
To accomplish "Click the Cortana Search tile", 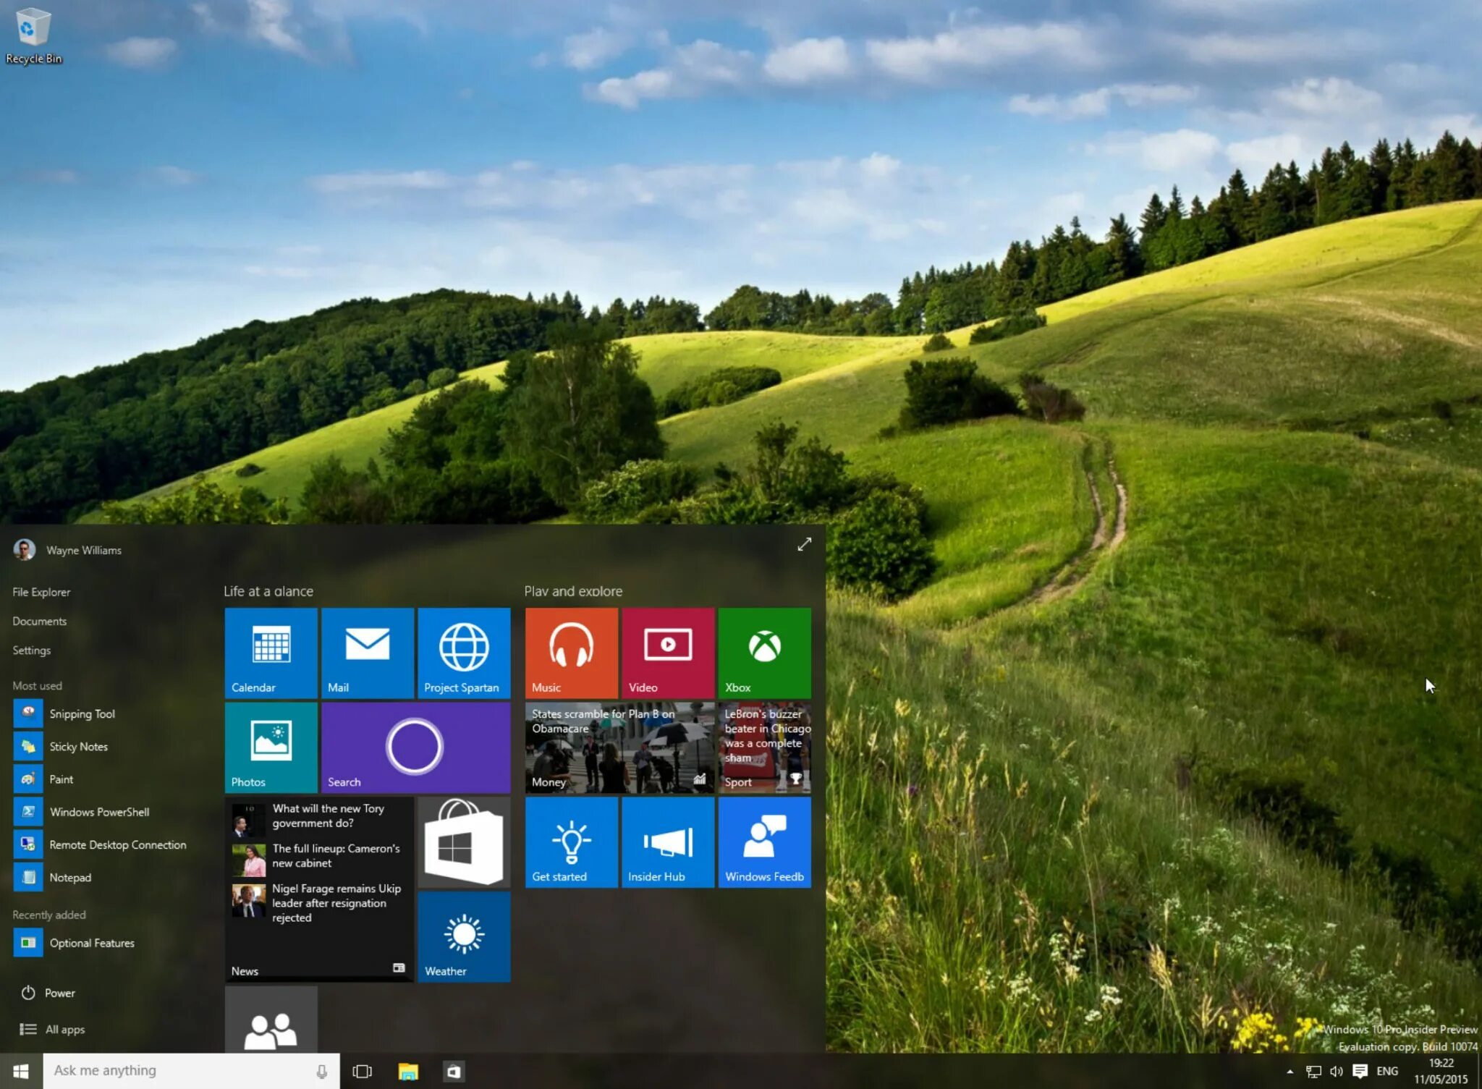I will tap(415, 747).
